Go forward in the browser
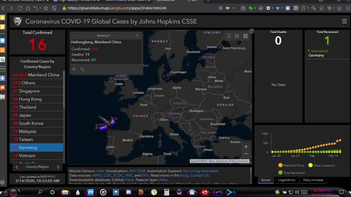351x197 pixels. click(x=12, y=8)
